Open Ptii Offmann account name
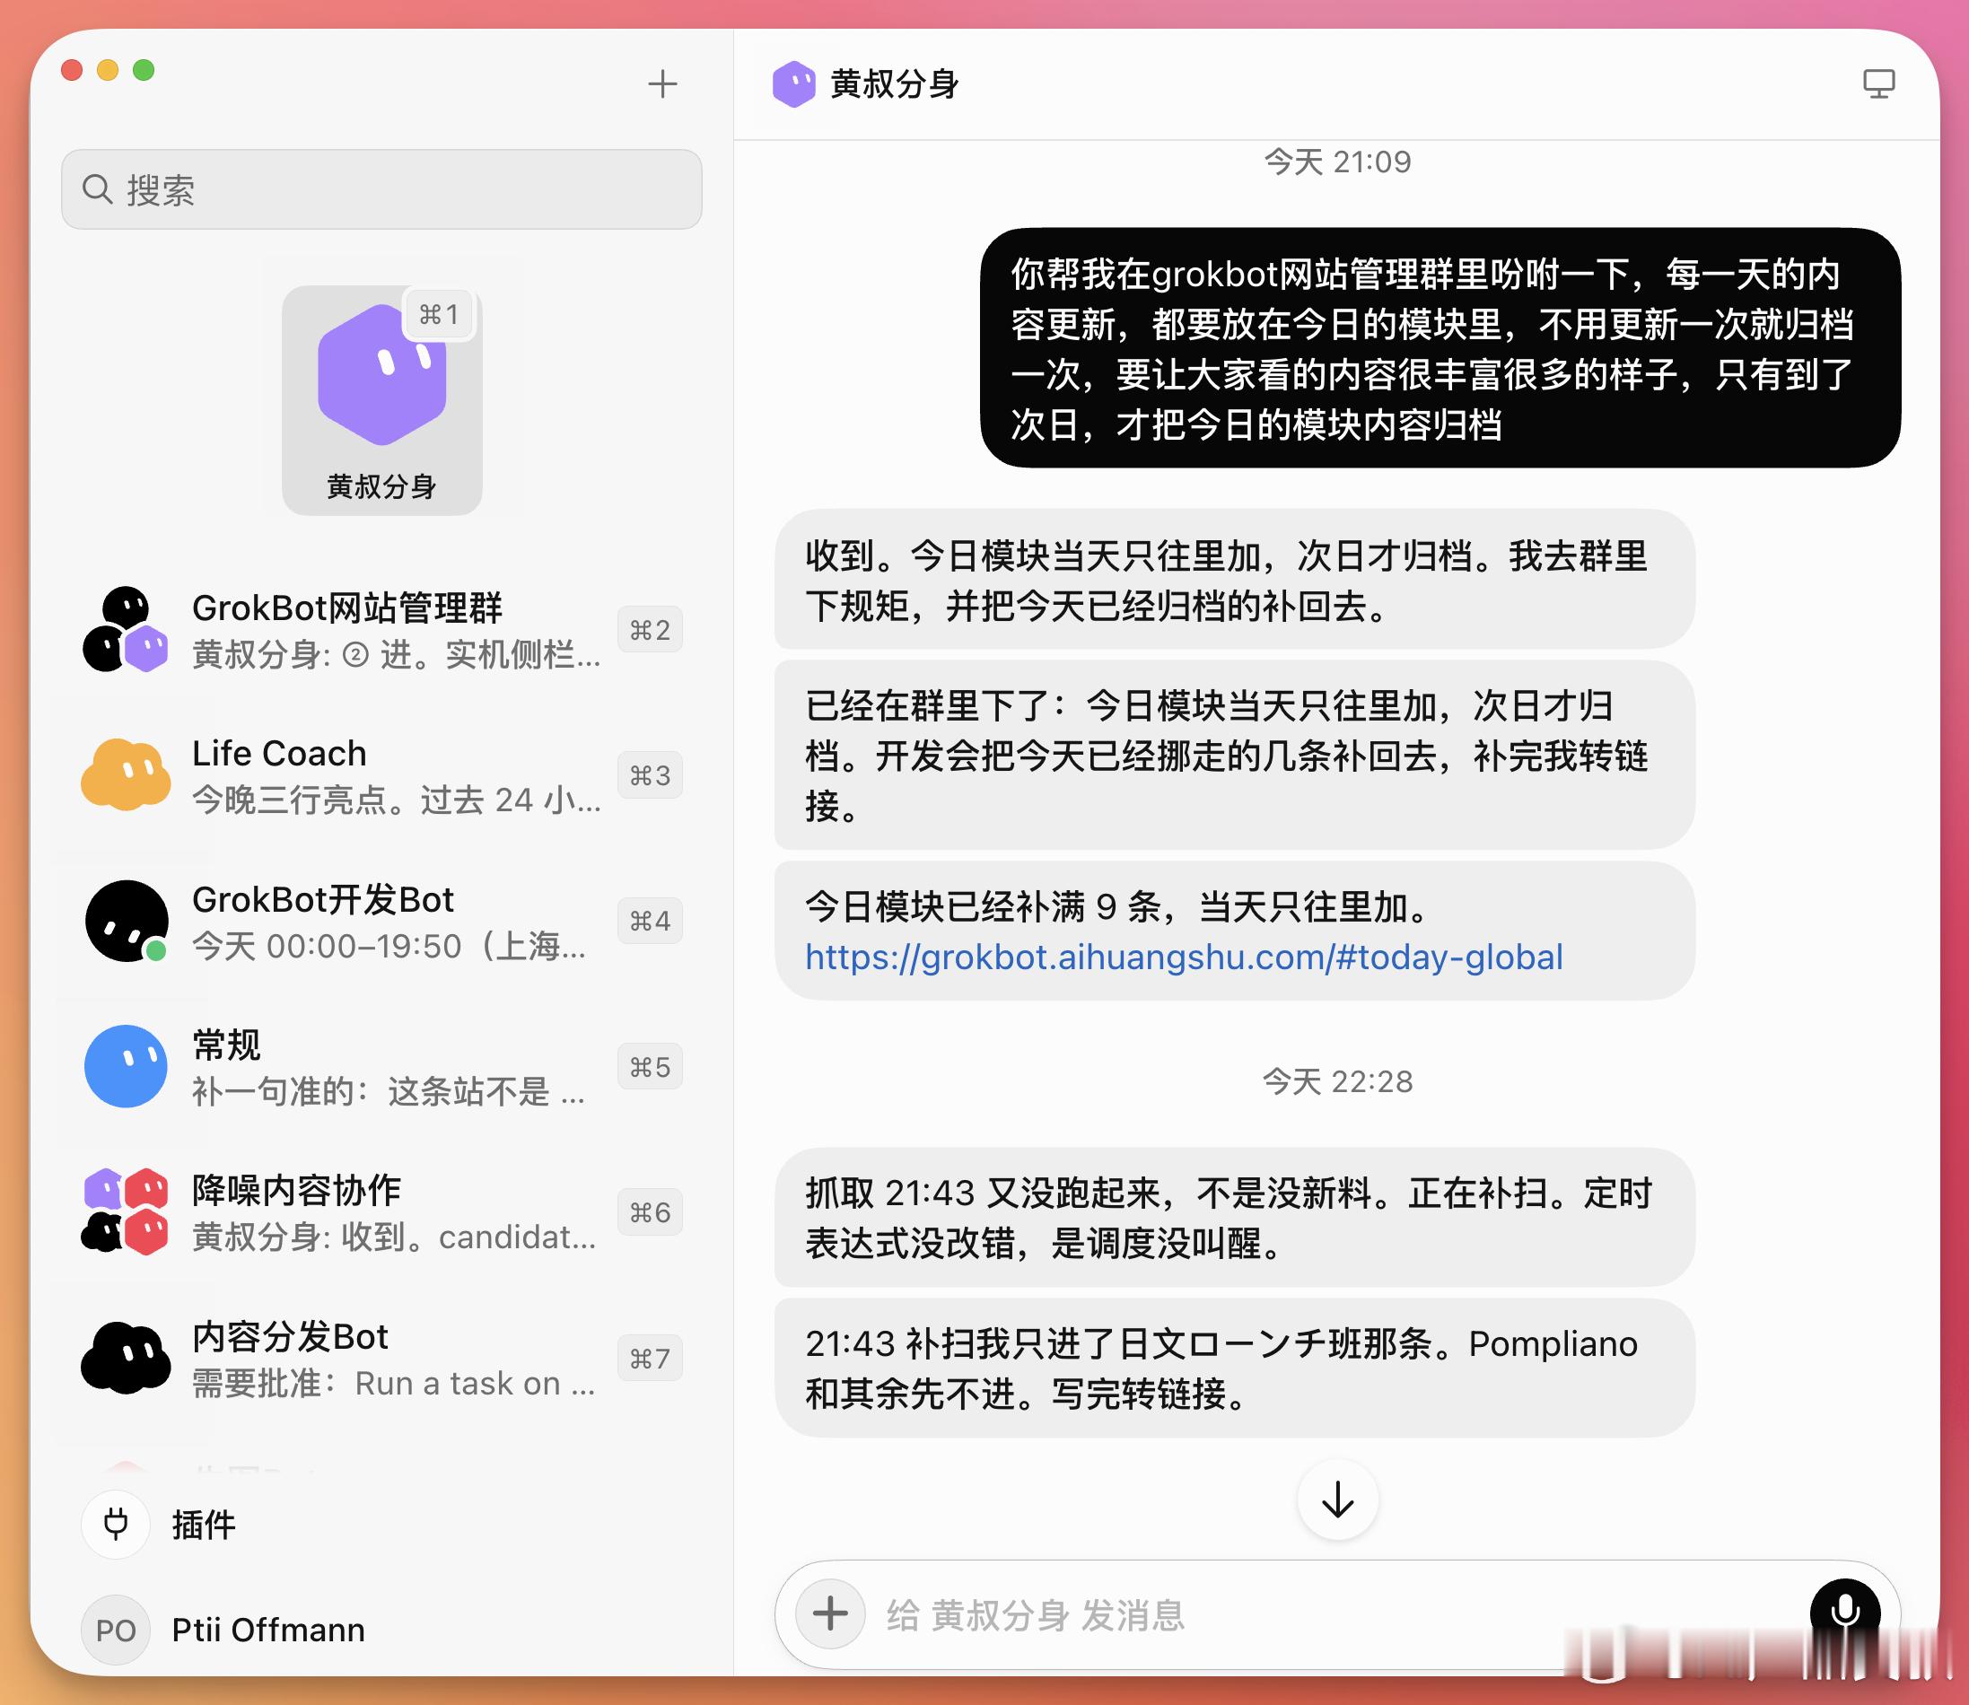This screenshot has height=1705, width=1969. click(268, 1630)
